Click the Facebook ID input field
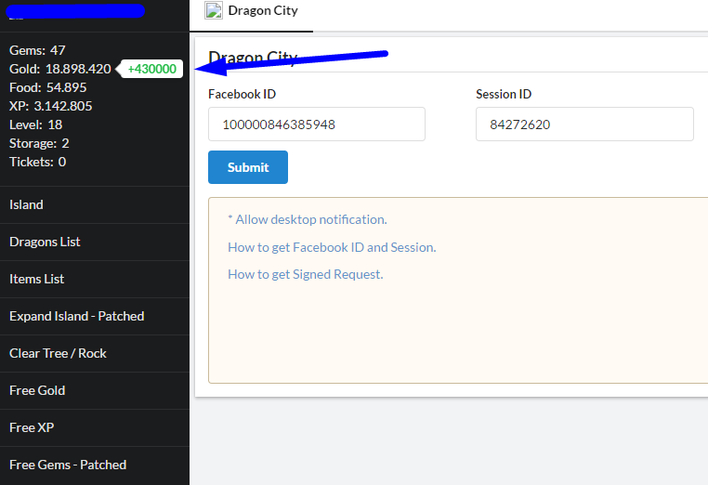708x485 pixels. tap(317, 125)
